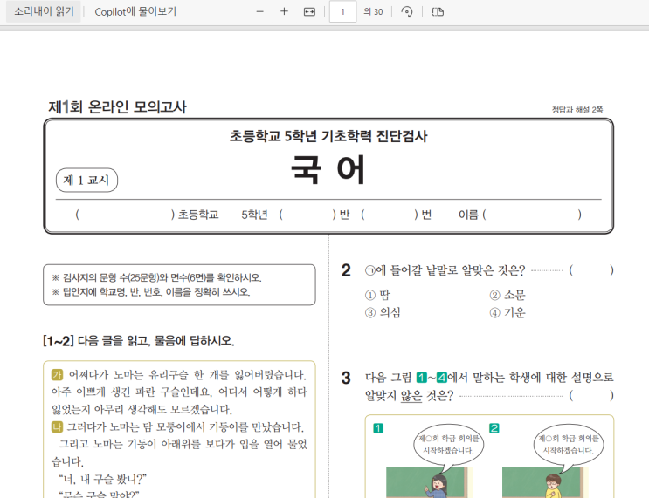The width and height of the screenshot is (649, 498).
Task: Select answer choice '② 소문'
Action: (x=507, y=295)
